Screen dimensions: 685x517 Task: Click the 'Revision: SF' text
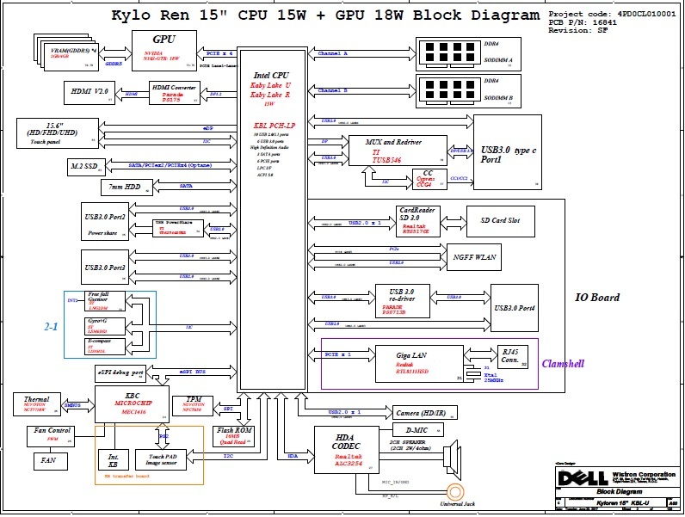pyautogui.click(x=578, y=30)
